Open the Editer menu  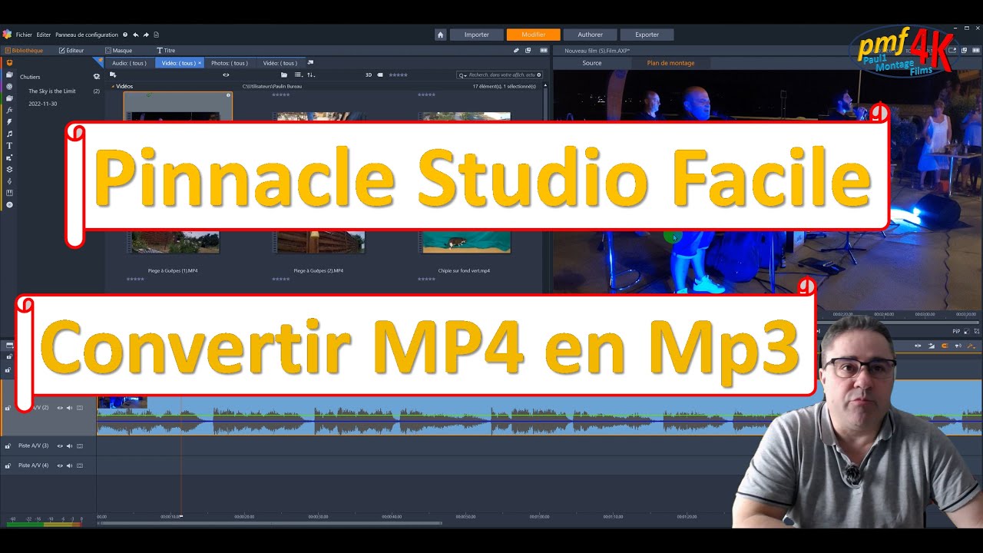click(43, 35)
